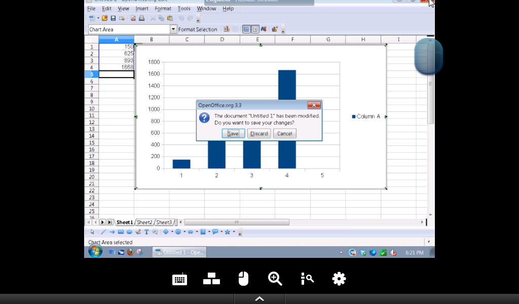Viewport: 519px width, 304px height.
Task: Toggle the chart legend on or off
Action: click(255, 29)
